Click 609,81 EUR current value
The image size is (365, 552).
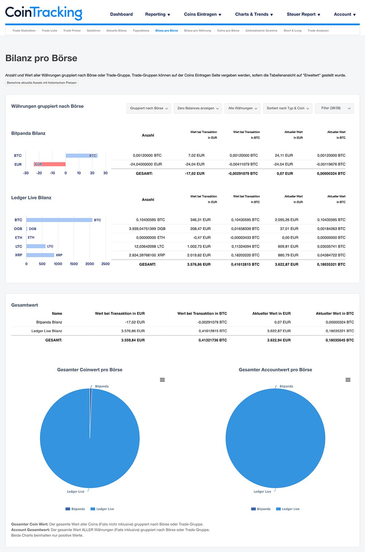pos(288,246)
